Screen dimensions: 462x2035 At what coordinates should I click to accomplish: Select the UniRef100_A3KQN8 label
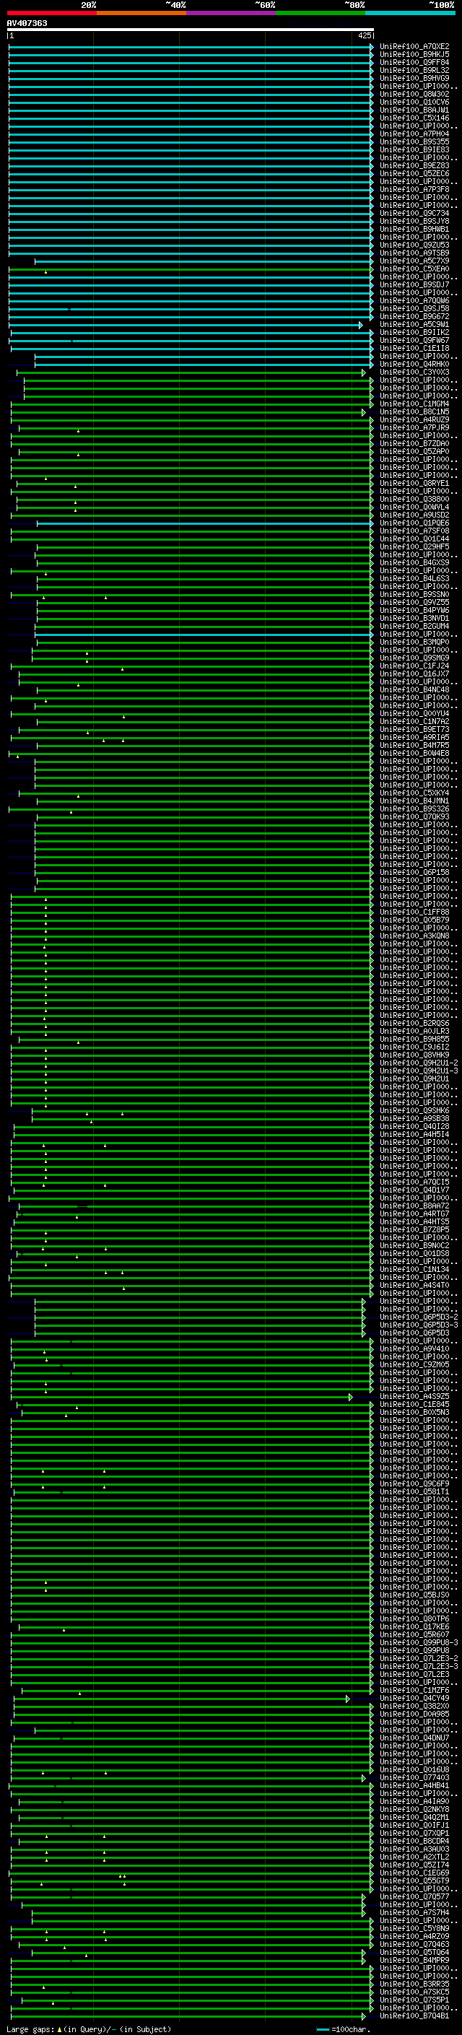coord(414,936)
